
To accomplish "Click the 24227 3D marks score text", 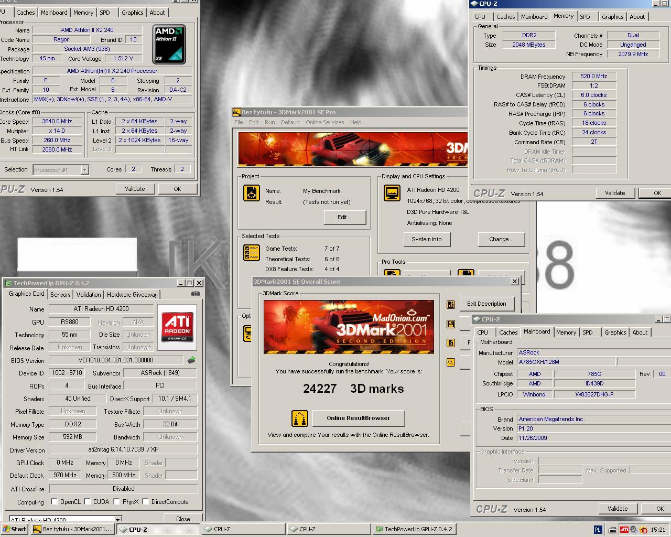I will point(353,389).
